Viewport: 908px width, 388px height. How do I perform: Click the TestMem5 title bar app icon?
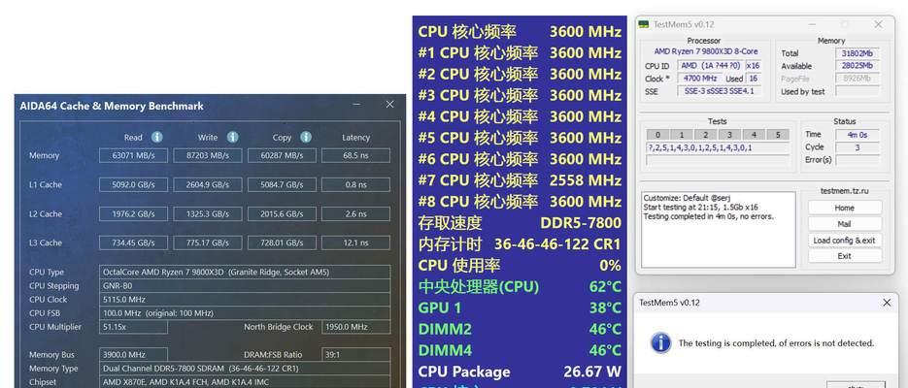click(643, 24)
